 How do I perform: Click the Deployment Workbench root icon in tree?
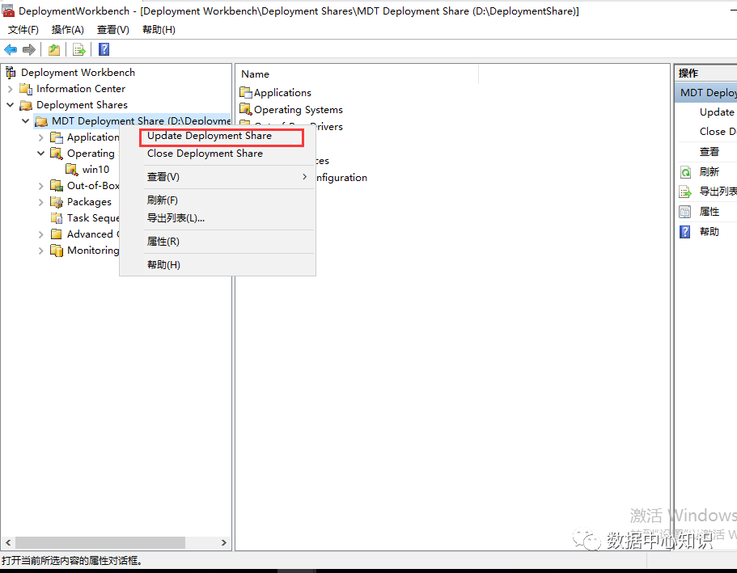tap(11, 72)
